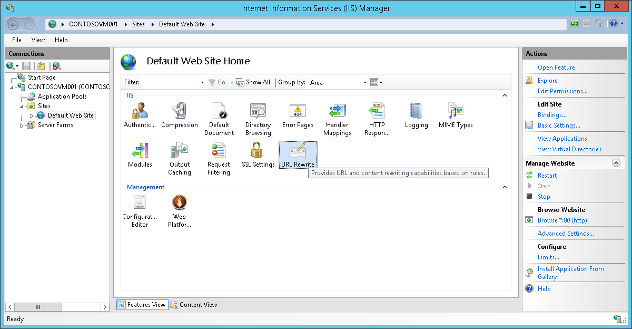Open the File menu

pos(17,40)
